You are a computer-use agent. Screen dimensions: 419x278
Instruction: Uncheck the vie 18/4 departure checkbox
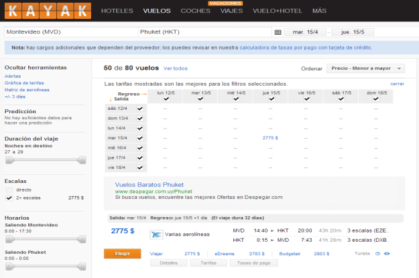pyautogui.click(x=140, y=168)
